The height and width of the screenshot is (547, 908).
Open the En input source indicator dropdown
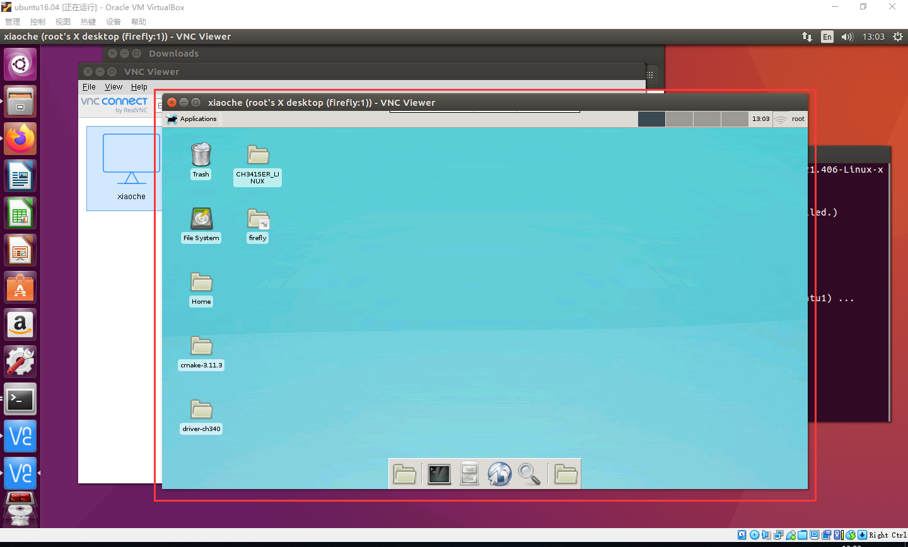point(827,37)
